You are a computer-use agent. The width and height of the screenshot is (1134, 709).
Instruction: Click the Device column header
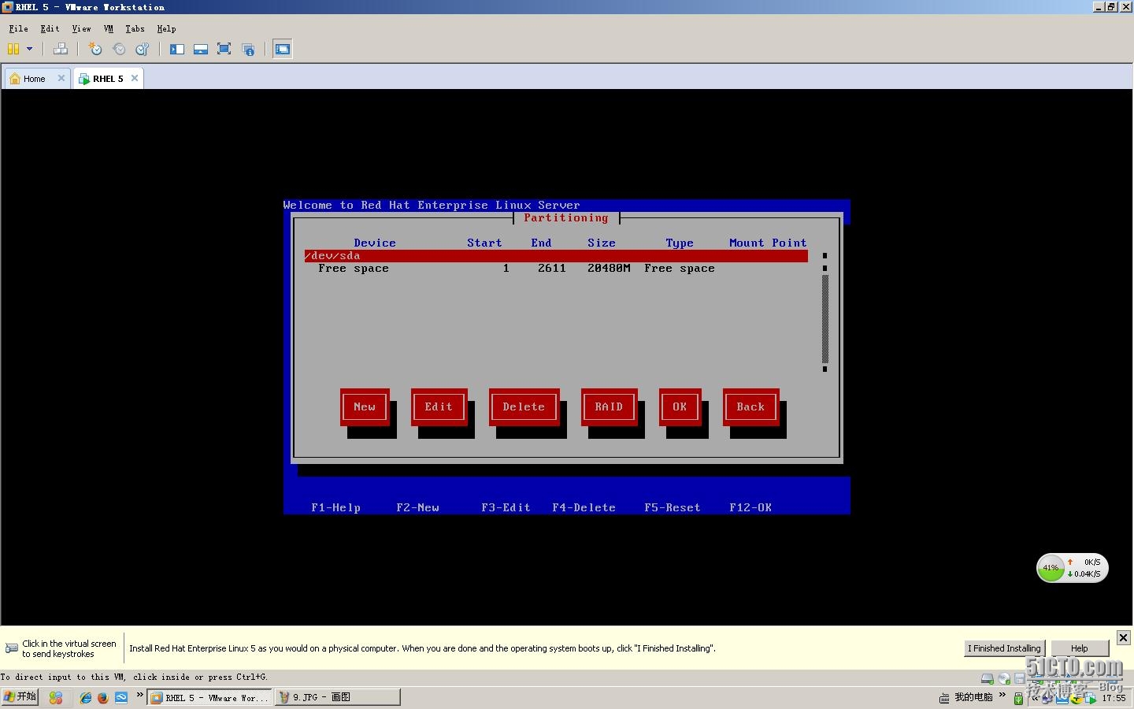click(375, 243)
